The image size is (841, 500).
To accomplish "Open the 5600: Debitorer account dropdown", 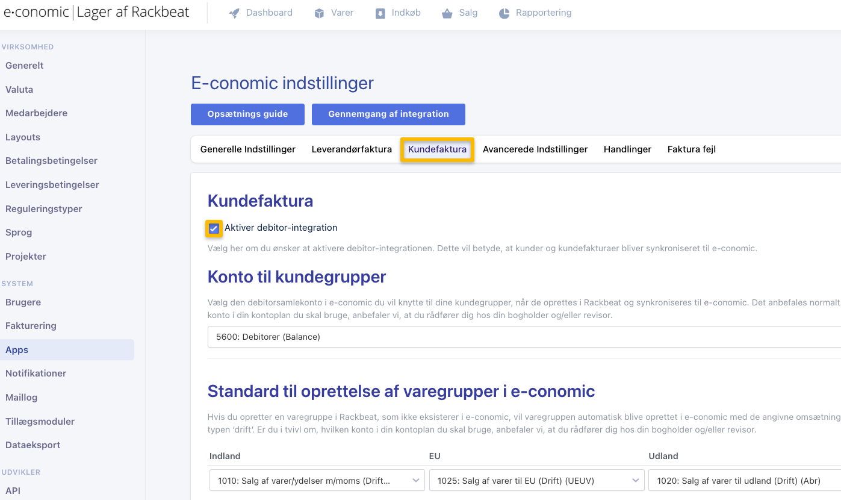I will coord(421,336).
